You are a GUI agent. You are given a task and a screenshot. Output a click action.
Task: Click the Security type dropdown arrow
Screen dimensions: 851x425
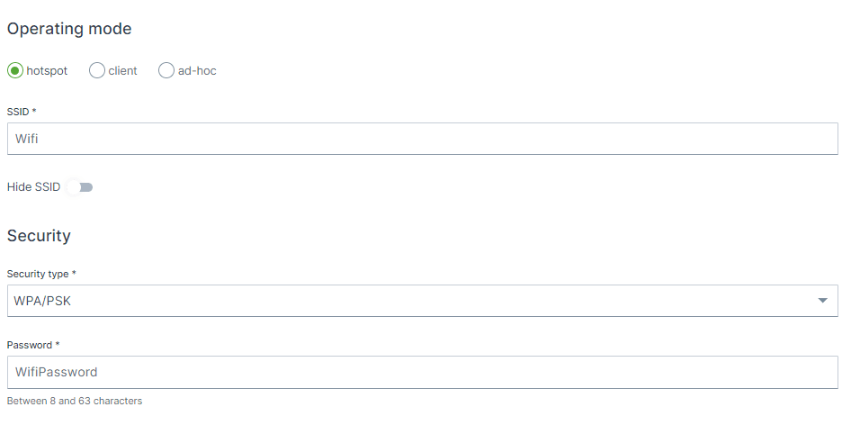822,301
